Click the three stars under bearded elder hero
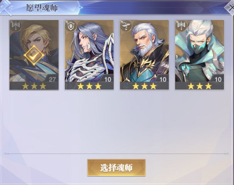Viewport: 234px width, 185px height. [x=144, y=86]
